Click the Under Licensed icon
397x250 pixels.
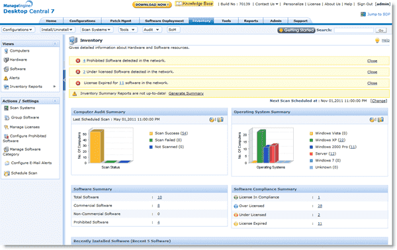click(236, 215)
